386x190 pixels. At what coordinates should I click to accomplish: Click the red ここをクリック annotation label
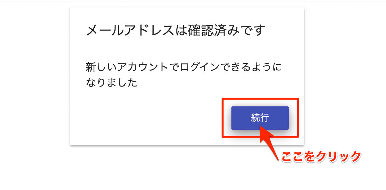click(x=321, y=156)
